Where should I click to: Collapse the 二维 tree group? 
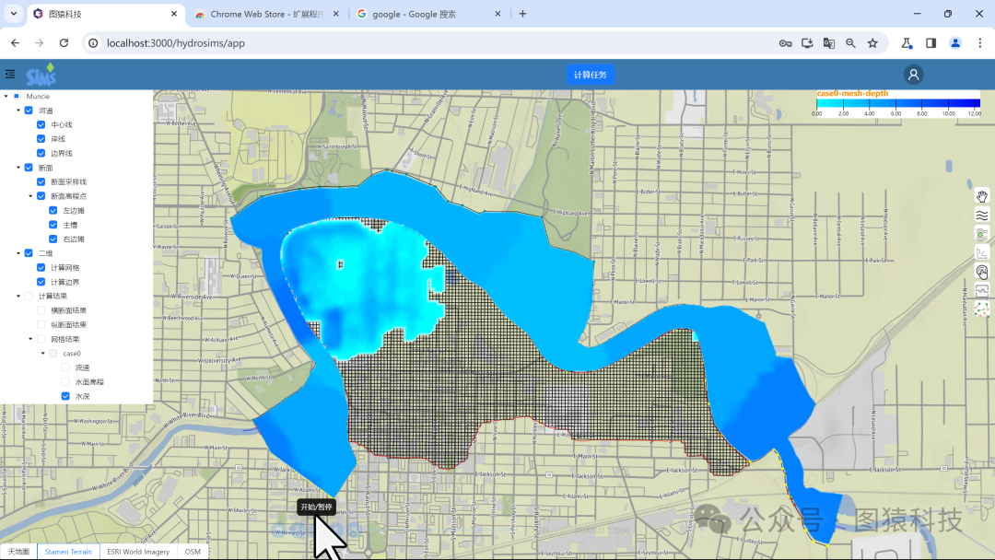(x=18, y=253)
